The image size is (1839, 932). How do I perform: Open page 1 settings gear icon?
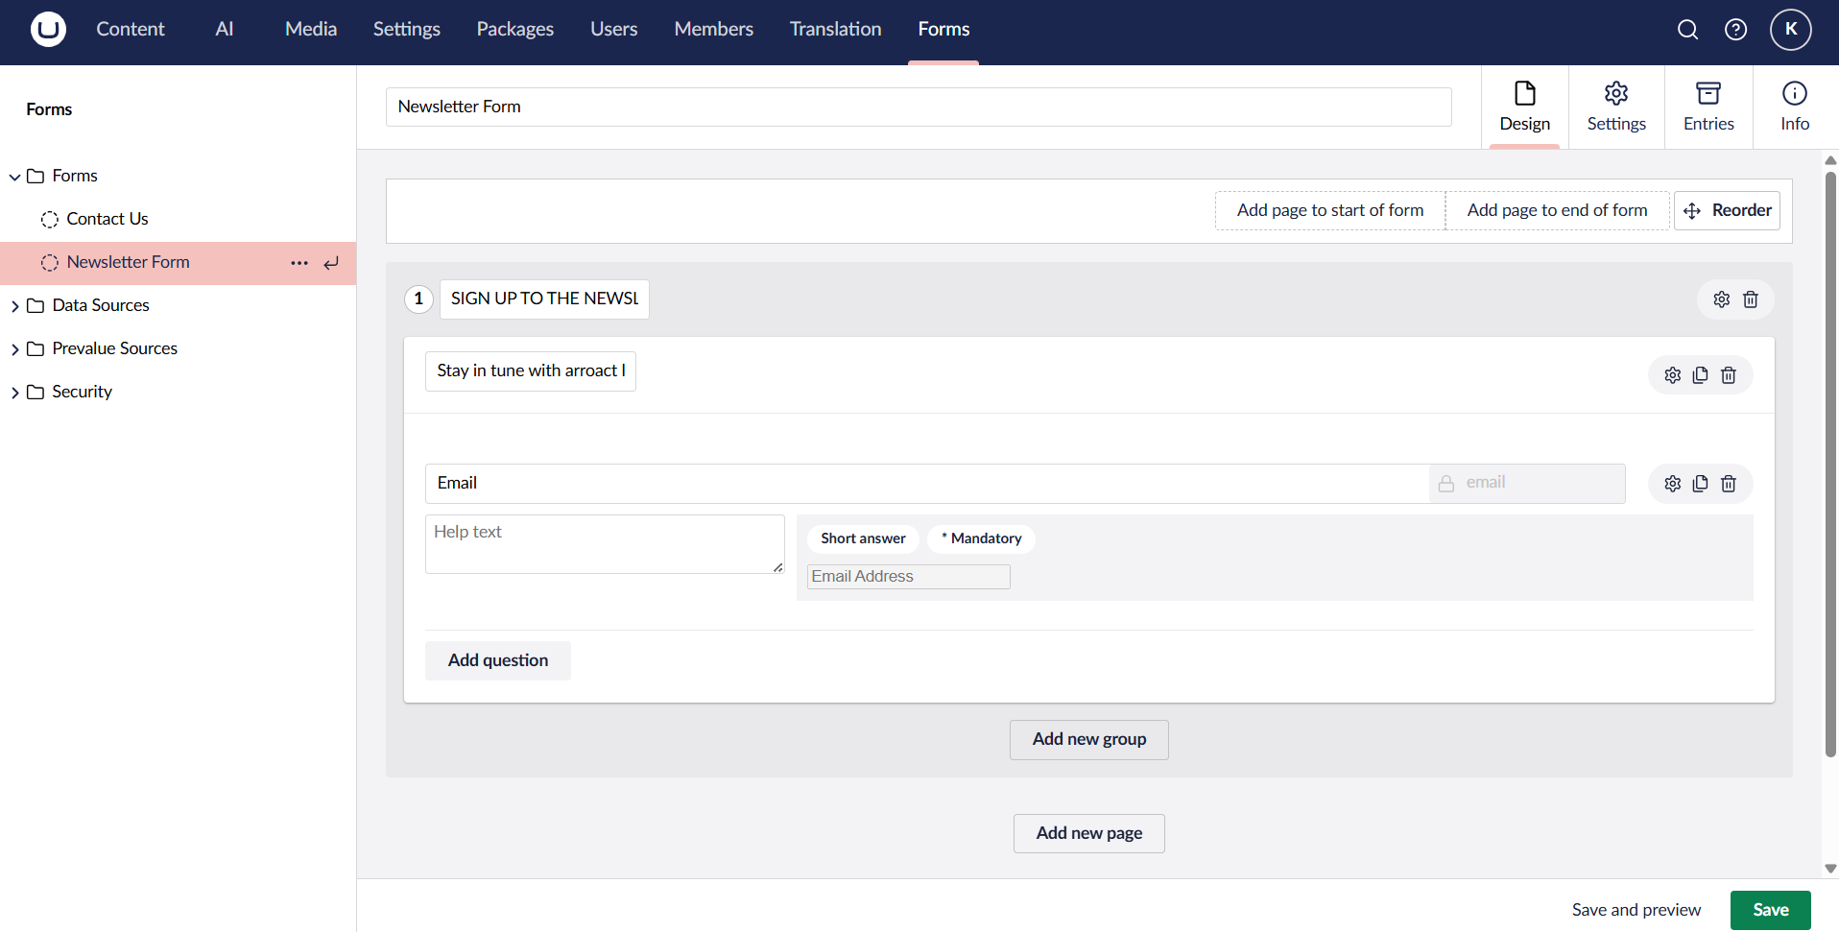coord(1721,299)
